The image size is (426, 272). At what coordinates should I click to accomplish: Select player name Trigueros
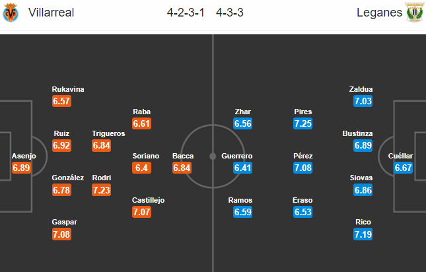click(x=108, y=133)
